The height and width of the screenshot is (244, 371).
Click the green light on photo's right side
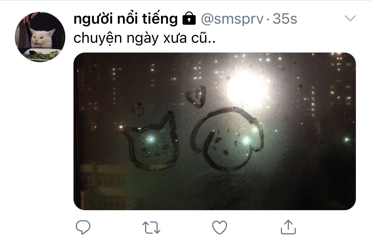[346, 140]
